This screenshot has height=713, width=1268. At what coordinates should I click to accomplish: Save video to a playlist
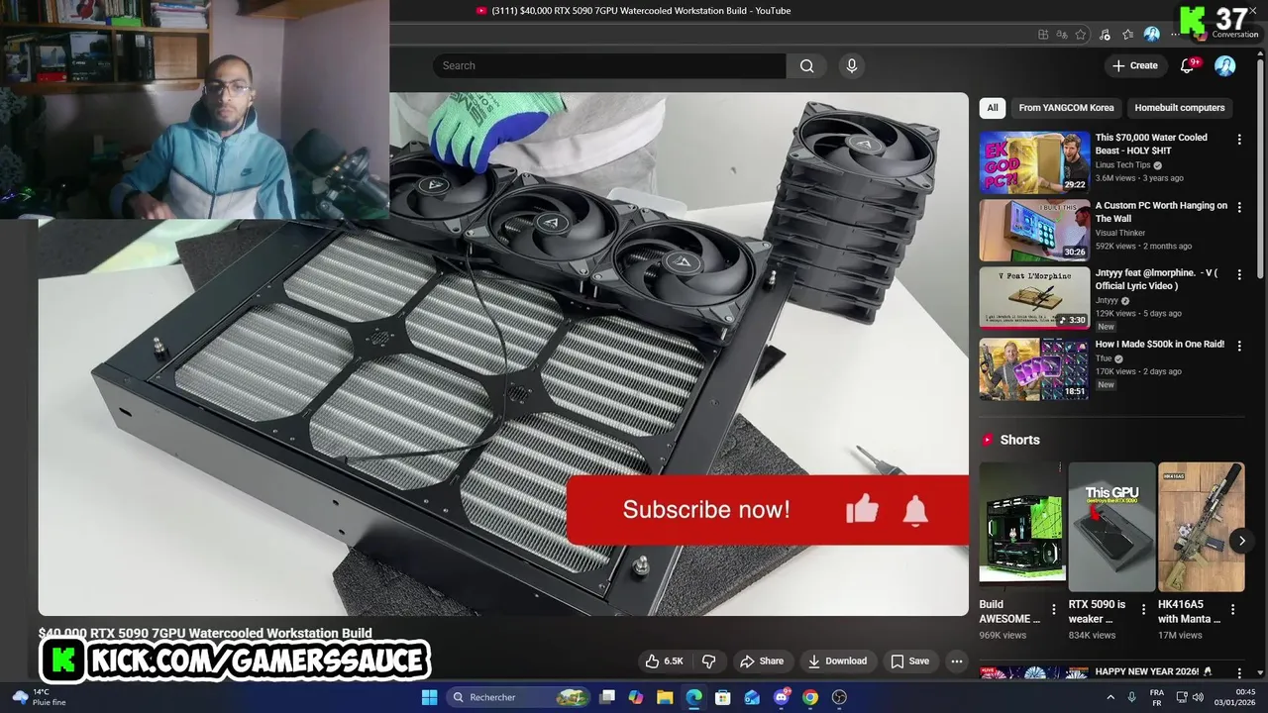click(909, 661)
